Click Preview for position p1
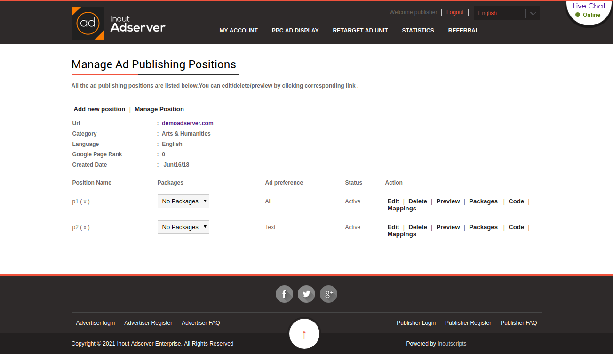 pos(448,201)
